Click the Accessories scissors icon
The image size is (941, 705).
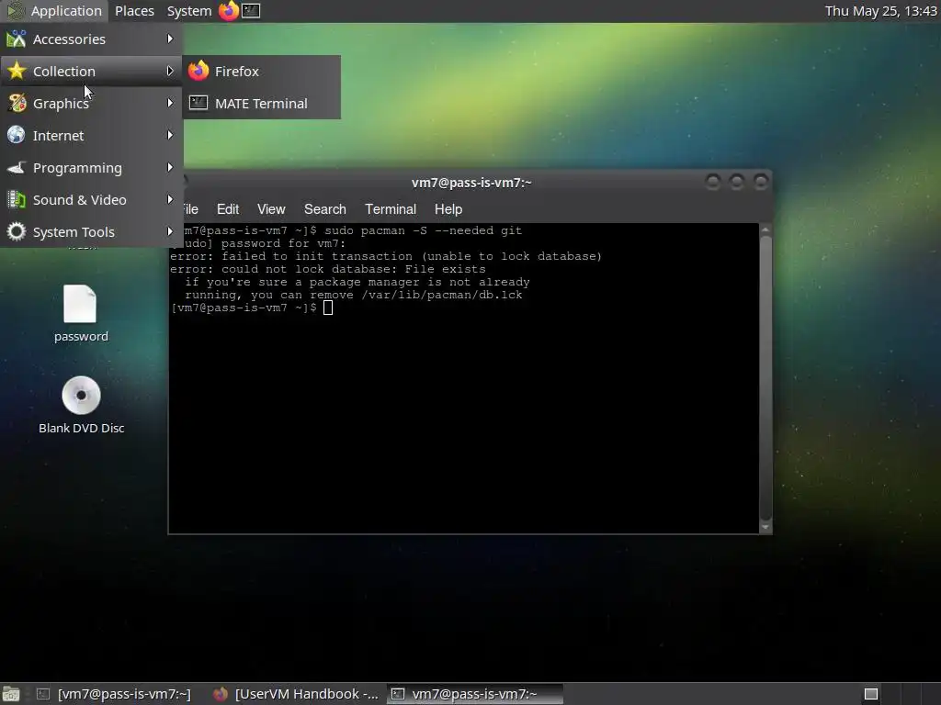coord(17,39)
